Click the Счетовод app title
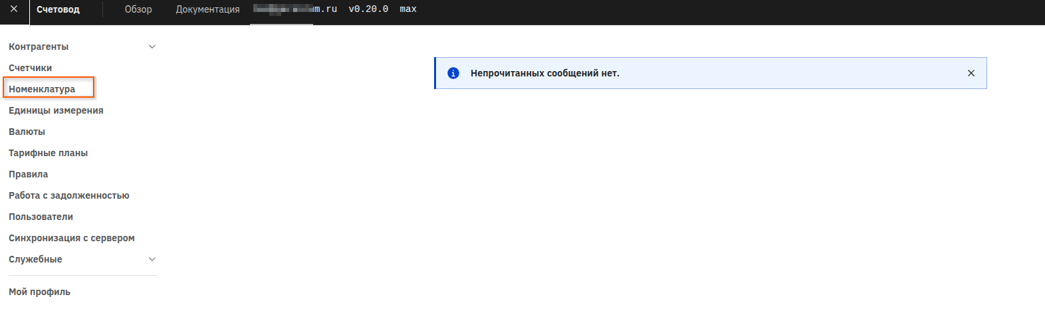Image resolution: width=1045 pixels, height=313 pixels. click(x=58, y=9)
